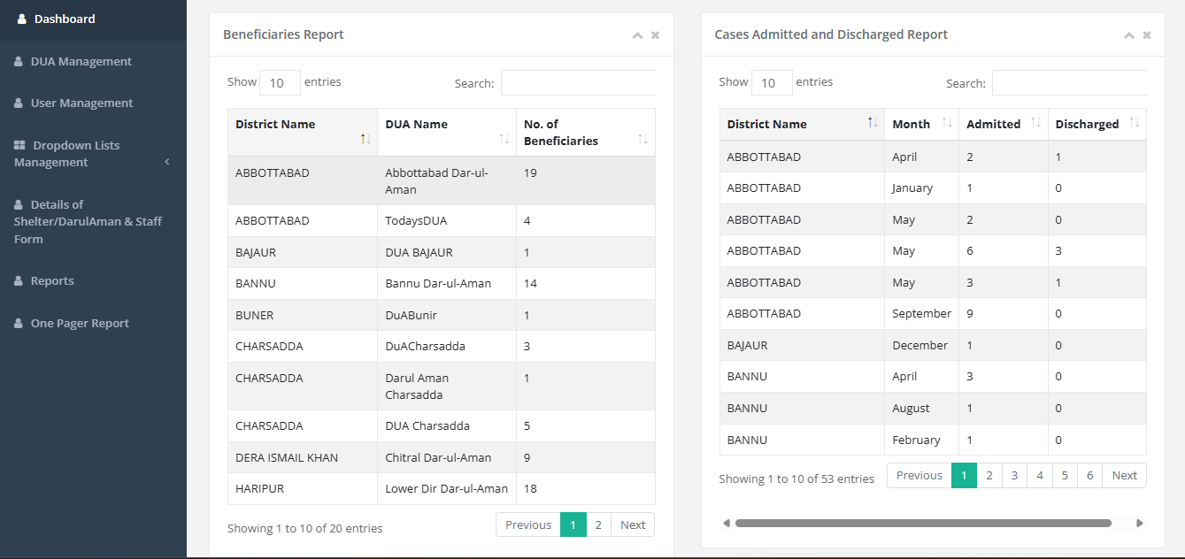Open page 5 of the Cases report
Screen dimensions: 1185x559
pos(1065,475)
